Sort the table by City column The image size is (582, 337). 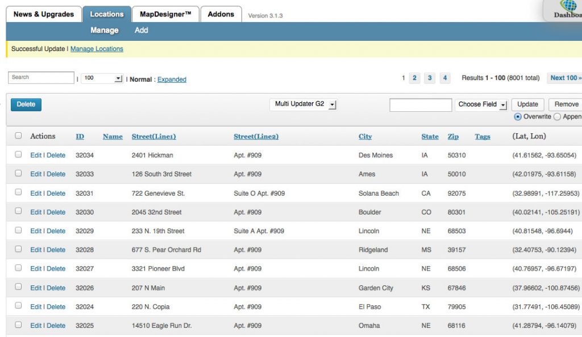pos(365,136)
